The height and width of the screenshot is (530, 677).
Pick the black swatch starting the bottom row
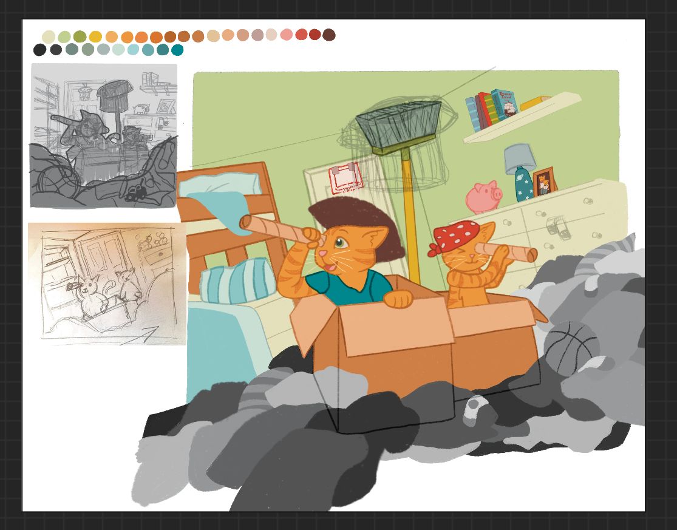pos(39,50)
